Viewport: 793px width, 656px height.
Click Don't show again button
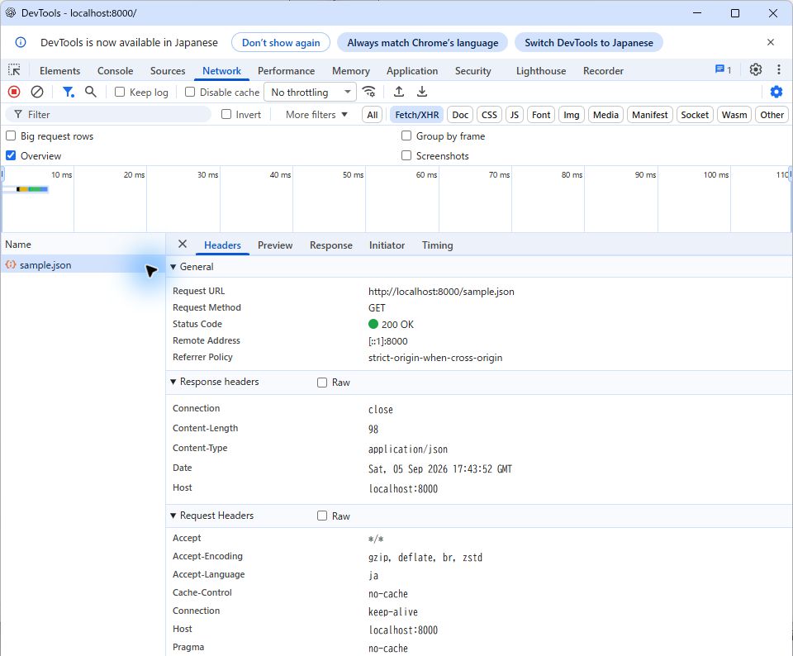pyautogui.click(x=281, y=42)
